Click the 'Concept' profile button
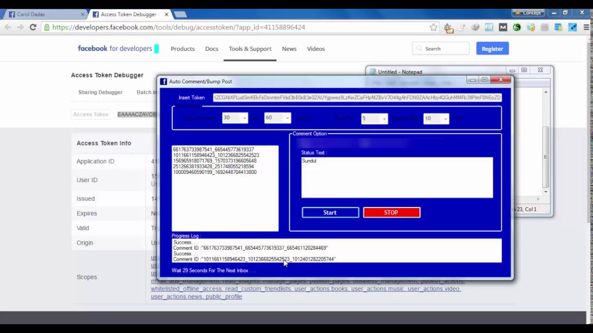 pyautogui.click(x=528, y=12)
